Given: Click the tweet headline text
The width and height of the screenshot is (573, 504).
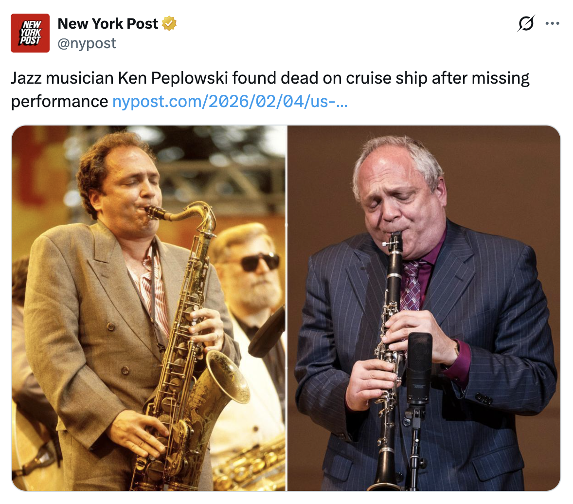Looking at the screenshot, I should 270,78.
